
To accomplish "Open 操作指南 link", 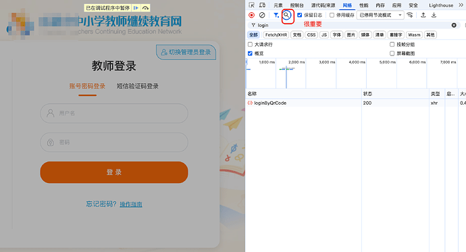I will [131, 205].
